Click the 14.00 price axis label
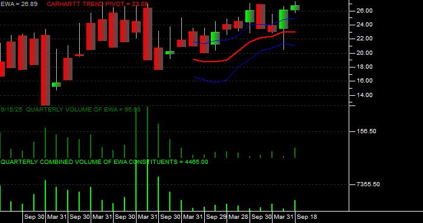This screenshot has width=423, height=223. point(364,95)
